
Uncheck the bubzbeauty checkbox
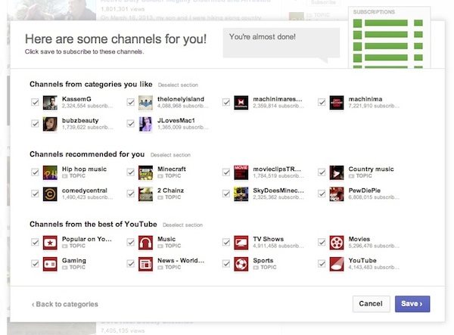point(35,123)
